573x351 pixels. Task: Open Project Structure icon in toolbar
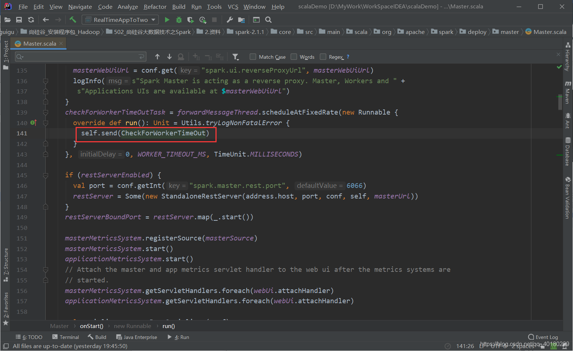pos(241,20)
